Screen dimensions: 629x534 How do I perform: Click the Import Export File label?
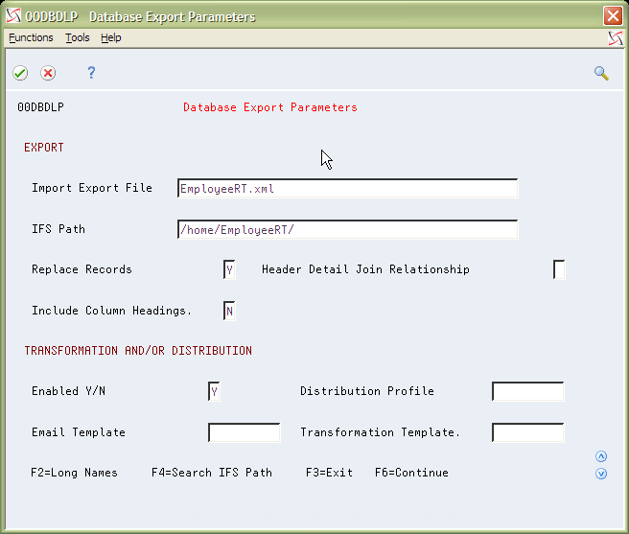click(x=92, y=188)
